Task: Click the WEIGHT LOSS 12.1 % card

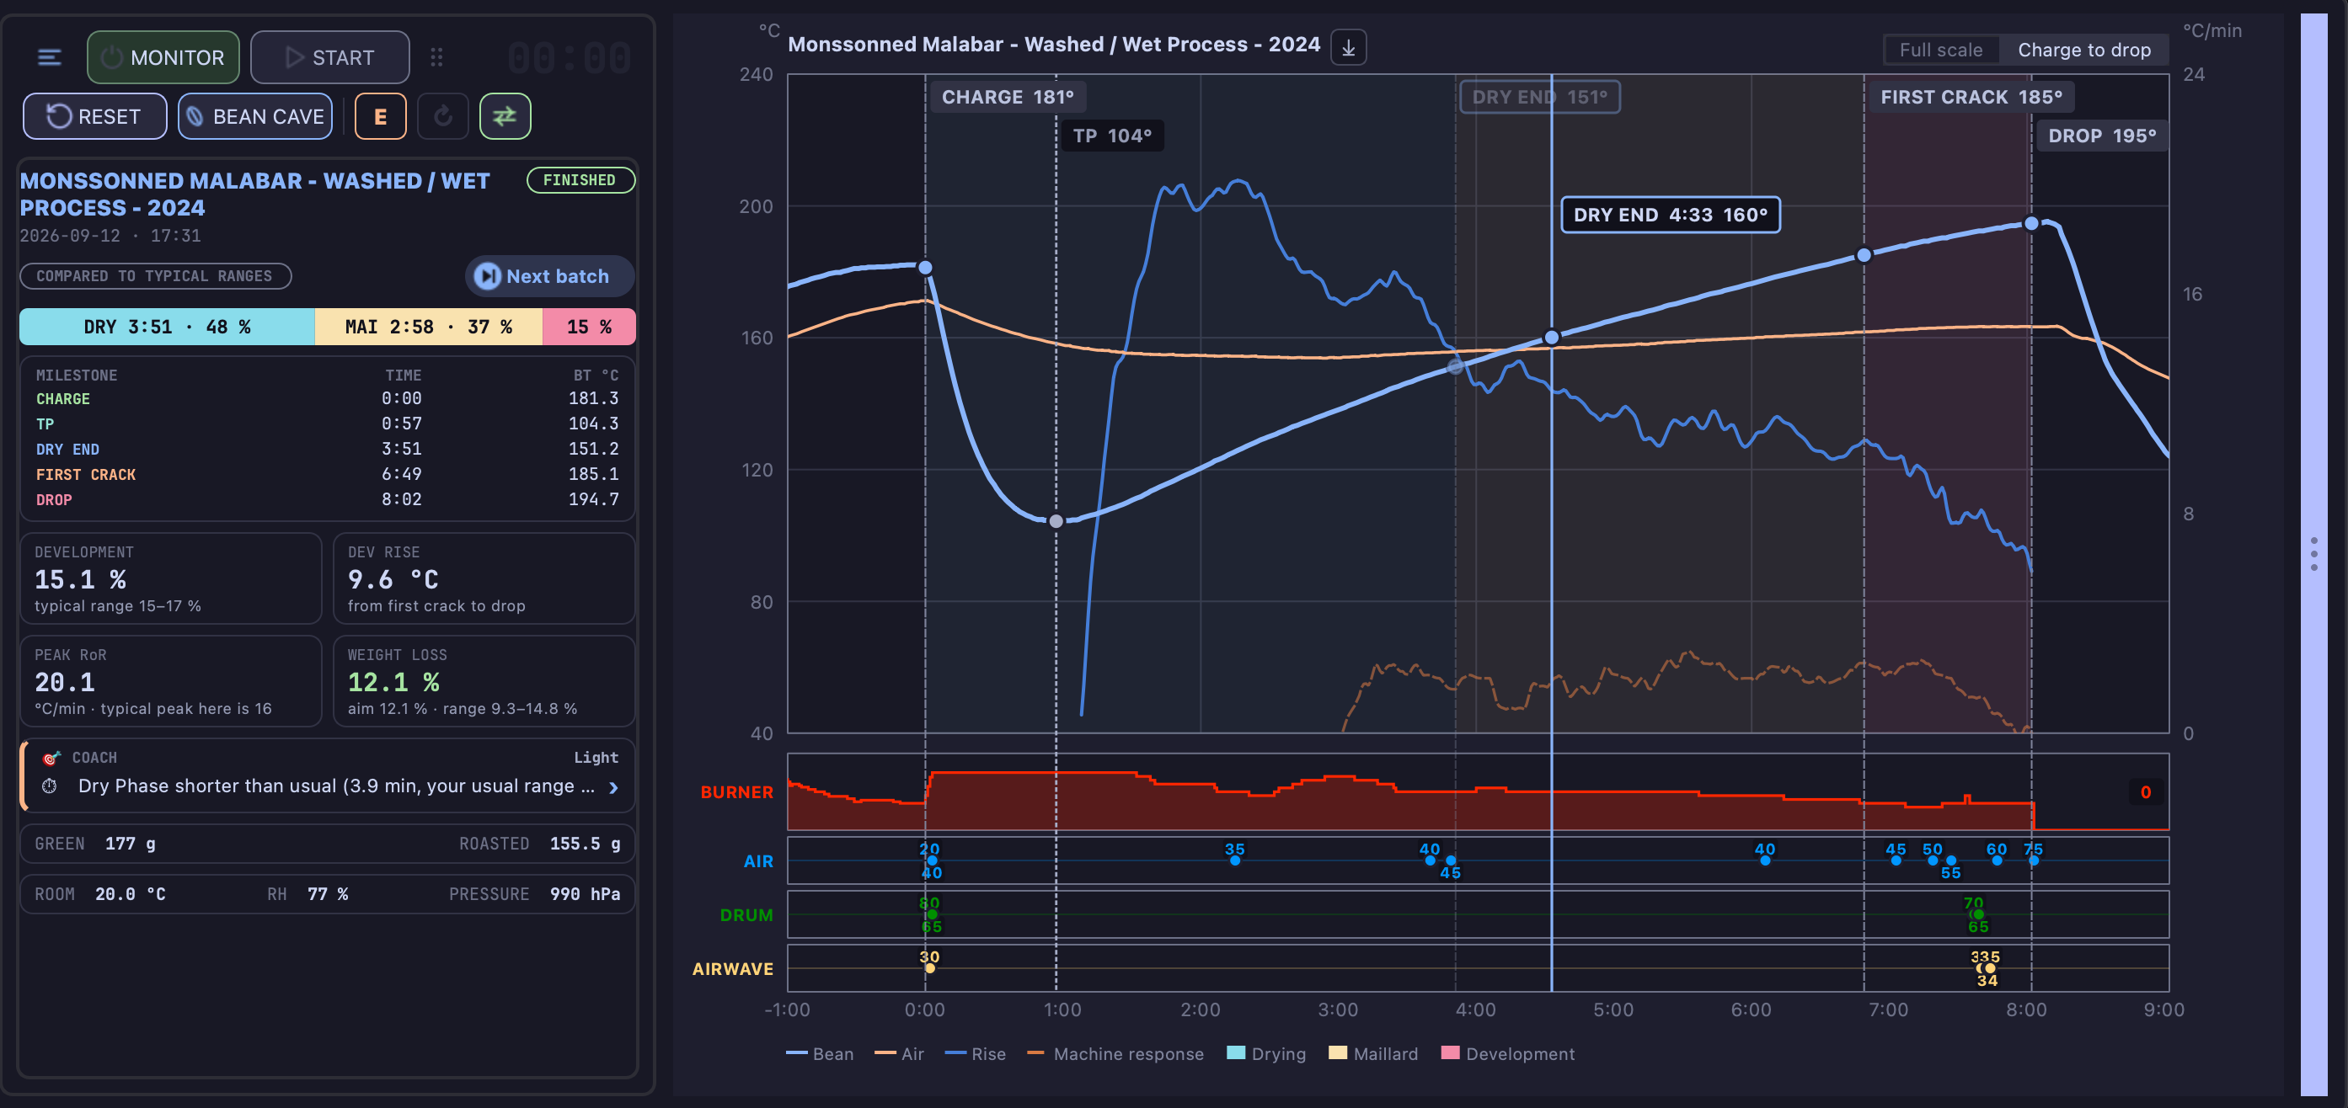Action: [x=484, y=682]
